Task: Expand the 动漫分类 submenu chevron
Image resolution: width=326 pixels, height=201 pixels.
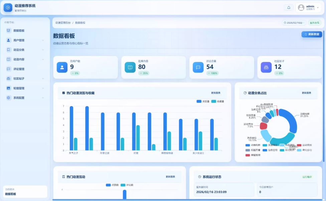Action: (x=43, y=50)
